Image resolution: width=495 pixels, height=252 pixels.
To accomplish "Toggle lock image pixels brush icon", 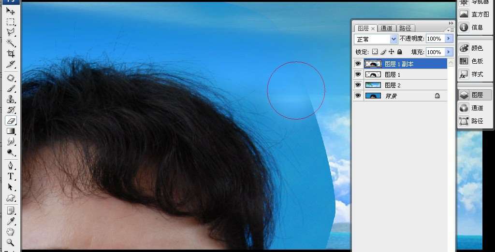I will [x=383, y=52].
